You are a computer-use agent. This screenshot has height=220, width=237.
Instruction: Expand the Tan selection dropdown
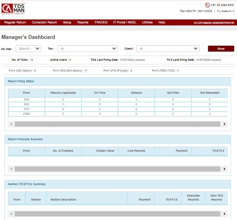(87, 48)
